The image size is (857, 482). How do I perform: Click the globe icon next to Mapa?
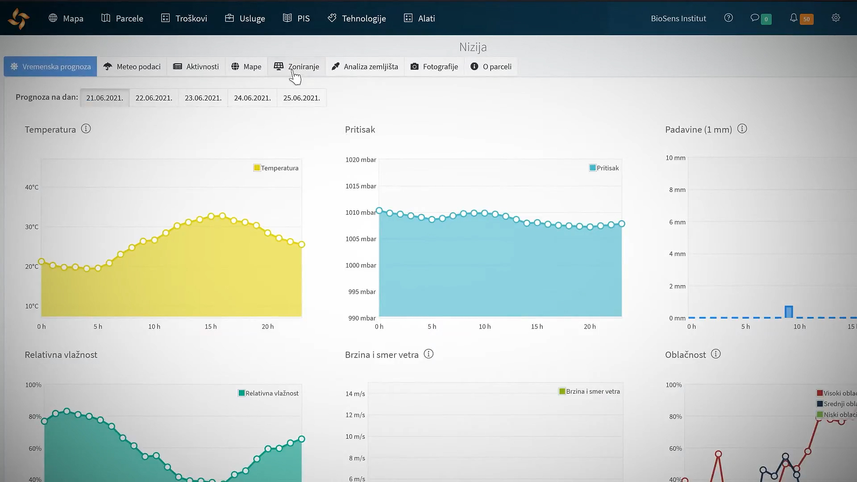53,18
